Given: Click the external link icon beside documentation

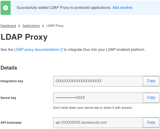Looking at the screenshot, I should pos(61,50).
